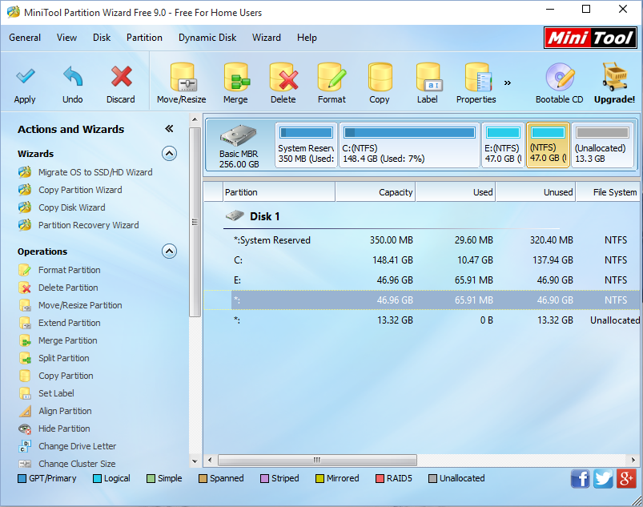Sort by Used column header
Screen dimensions: 643x507
tap(456, 192)
